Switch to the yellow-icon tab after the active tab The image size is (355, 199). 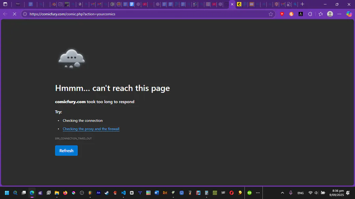239,4
